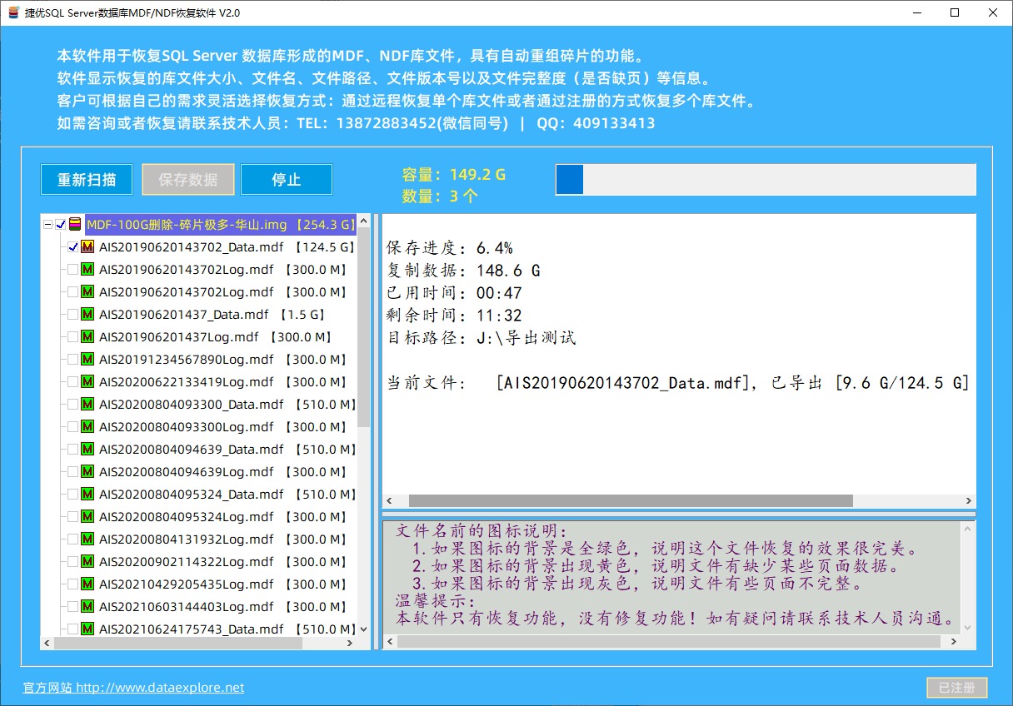The height and width of the screenshot is (706, 1013).
Task: Click the 保存数据 save data button
Action: tap(188, 180)
